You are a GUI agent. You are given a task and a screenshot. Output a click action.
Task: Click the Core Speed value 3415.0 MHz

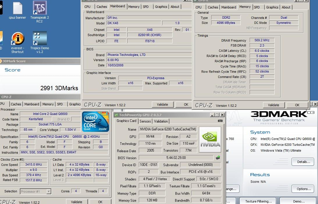34,164
